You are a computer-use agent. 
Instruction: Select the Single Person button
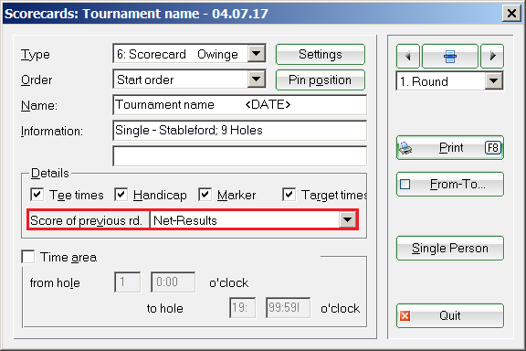(x=450, y=249)
